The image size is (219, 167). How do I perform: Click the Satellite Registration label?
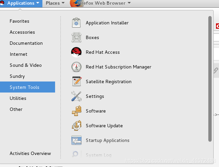[108, 81]
